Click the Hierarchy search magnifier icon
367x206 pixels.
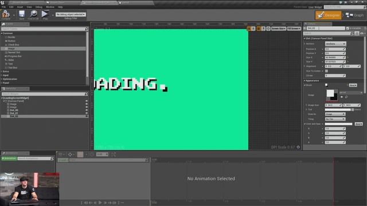86,94
